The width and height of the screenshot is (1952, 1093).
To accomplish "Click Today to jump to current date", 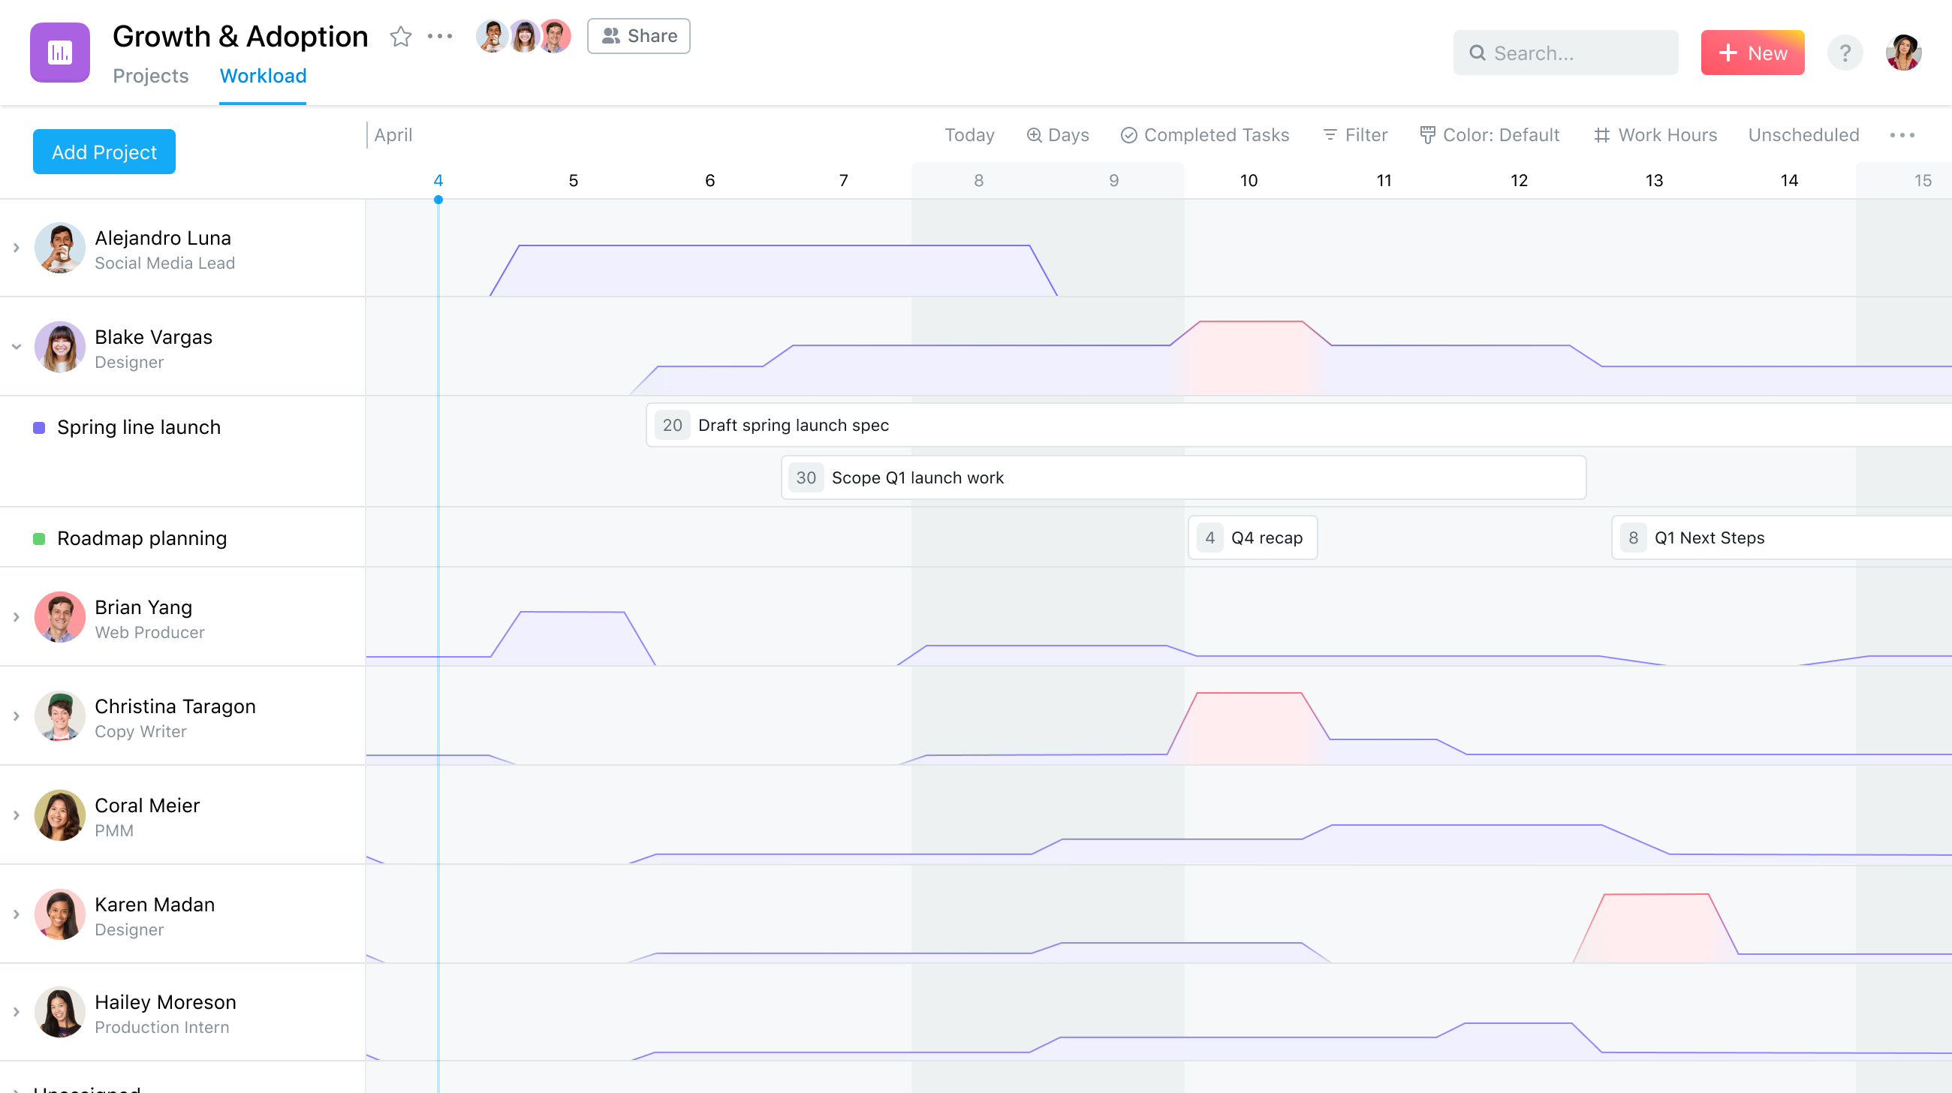I will tap(968, 134).
